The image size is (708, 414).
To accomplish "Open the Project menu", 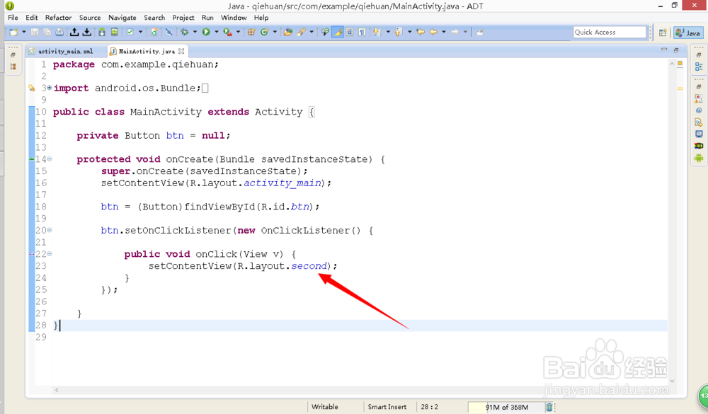I will point(183,18).
